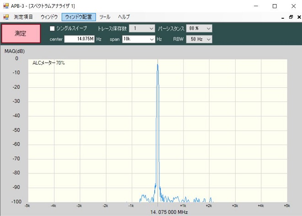Click the ALCメーター 70% label
302x216 pixels.
(49, 63)
